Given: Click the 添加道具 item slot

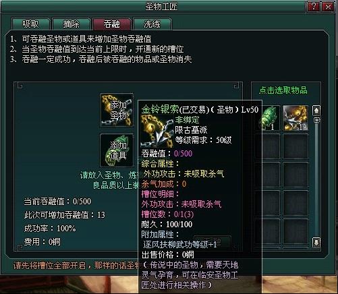Looking at the screenshot, I should point(117,150).
